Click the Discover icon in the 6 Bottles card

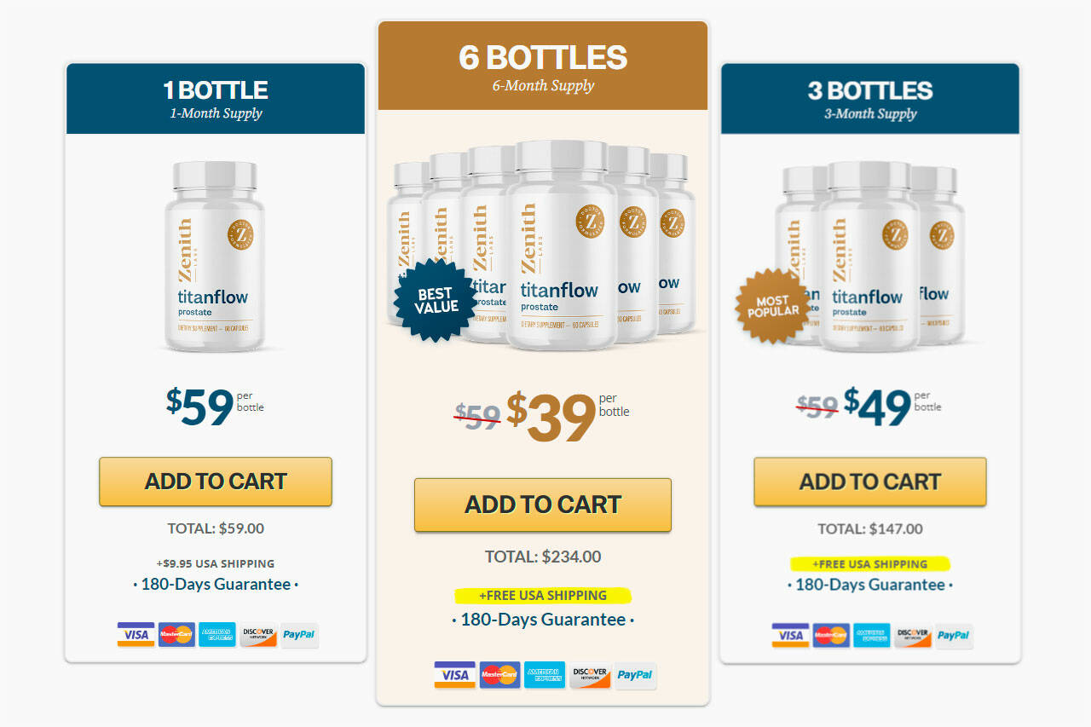[590, 675]
